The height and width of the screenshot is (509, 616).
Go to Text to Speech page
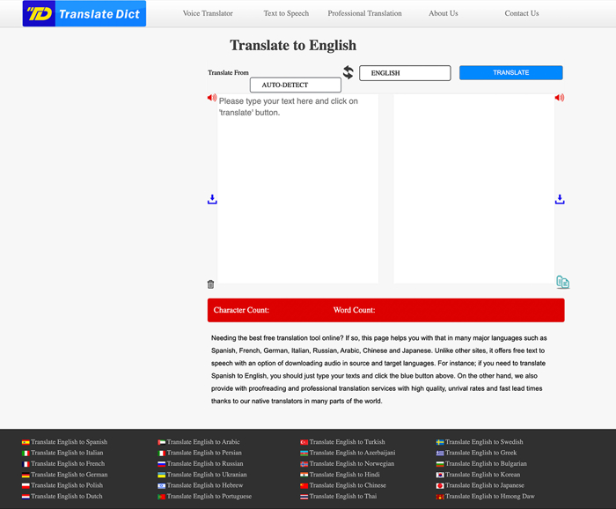click(x=286, y=14)
